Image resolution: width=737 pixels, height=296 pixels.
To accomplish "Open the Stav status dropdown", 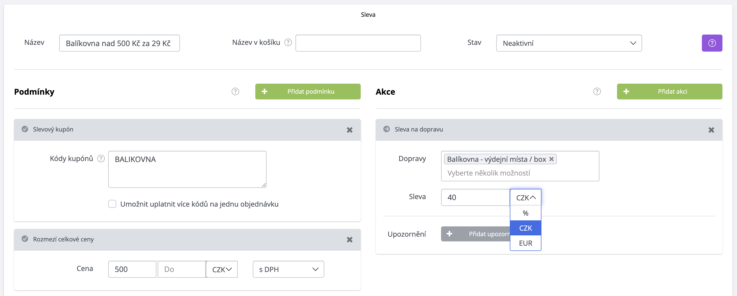I will tap(569, 43).
